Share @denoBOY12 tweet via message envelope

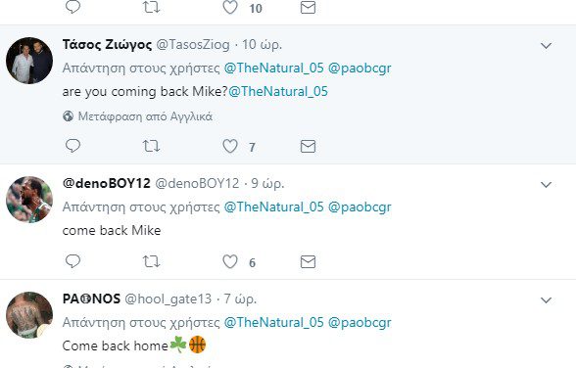(x=308, y=261)
